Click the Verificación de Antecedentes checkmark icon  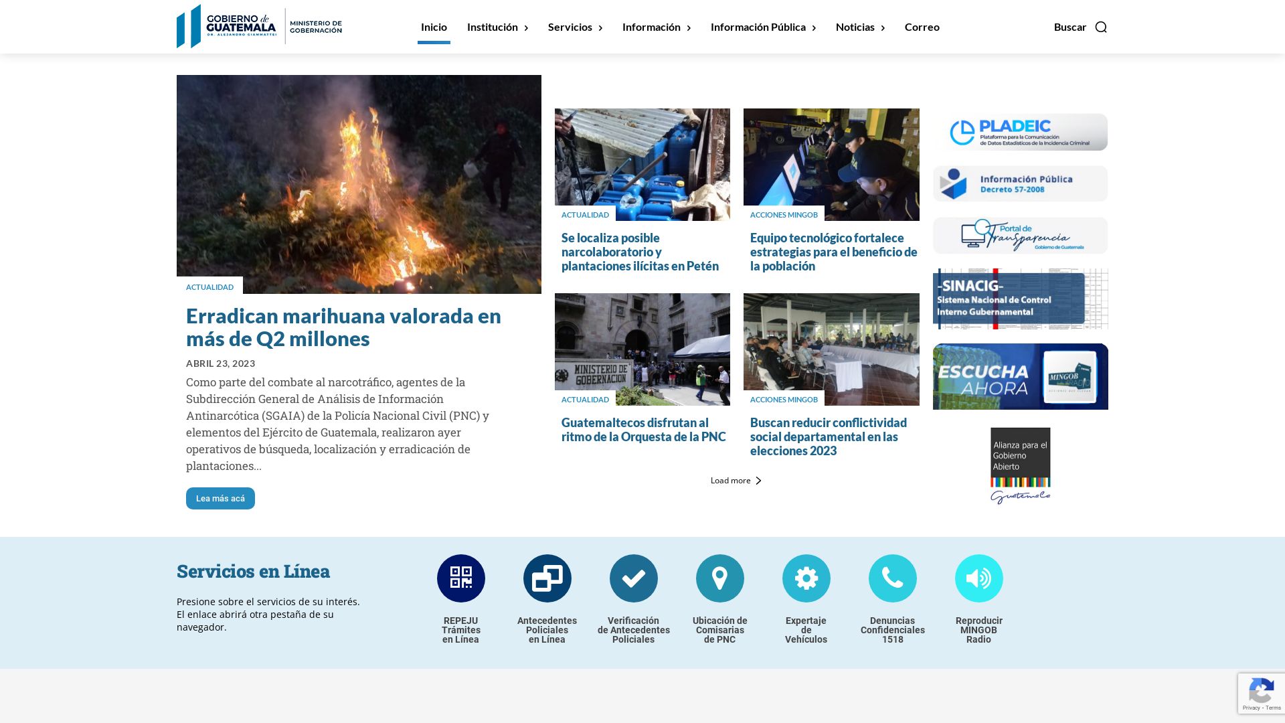(633, 577)
